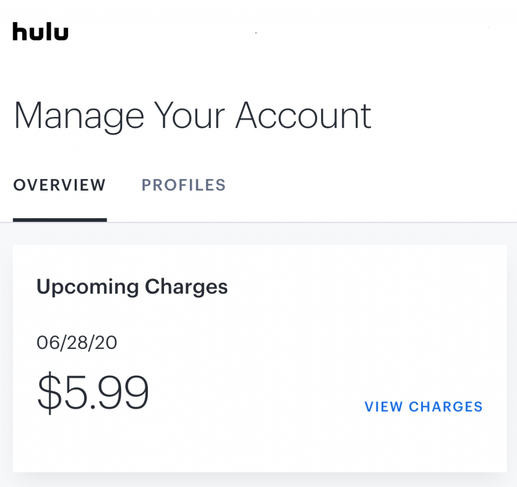Click the active underline beneath OVERVIEW
Image resolution: width=517 pixels, height=487 pixels.
click(x=60, y=220)
